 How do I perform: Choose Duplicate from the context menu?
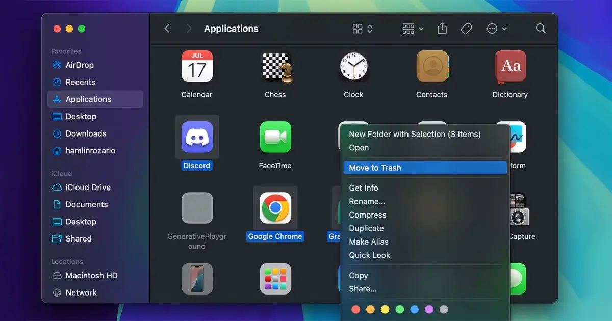(x=425, y=228)
